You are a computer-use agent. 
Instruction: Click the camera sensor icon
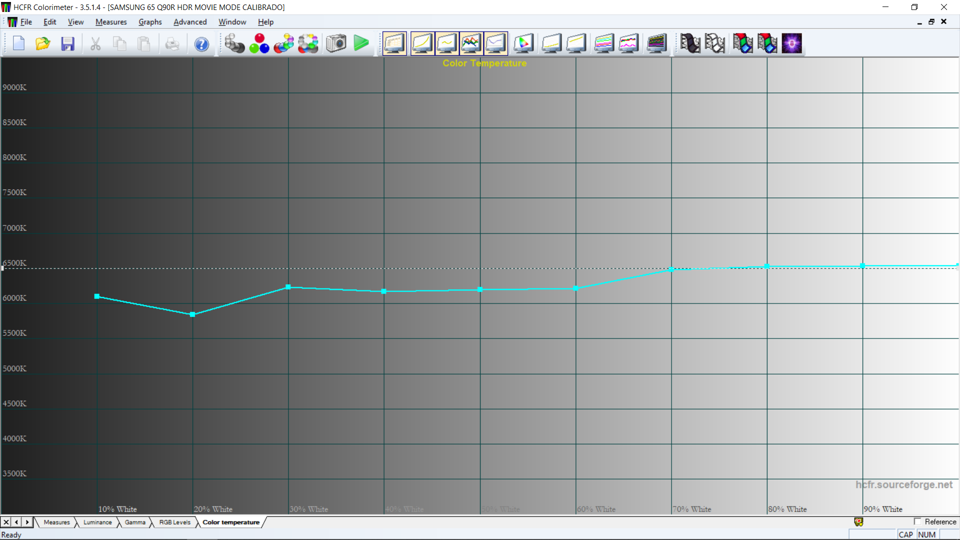coord(336,44)
